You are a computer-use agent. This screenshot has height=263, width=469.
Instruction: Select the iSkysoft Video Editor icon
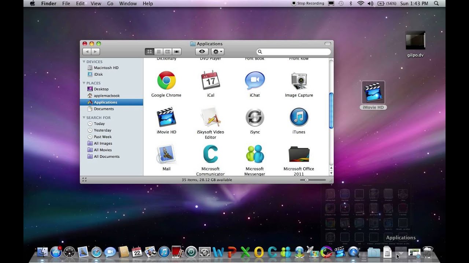click(x=210, y=117)
